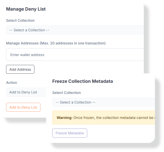Click the Max. 20 addresses hint text
This screenshot has height=152, width=164.
tap(73, 43)
